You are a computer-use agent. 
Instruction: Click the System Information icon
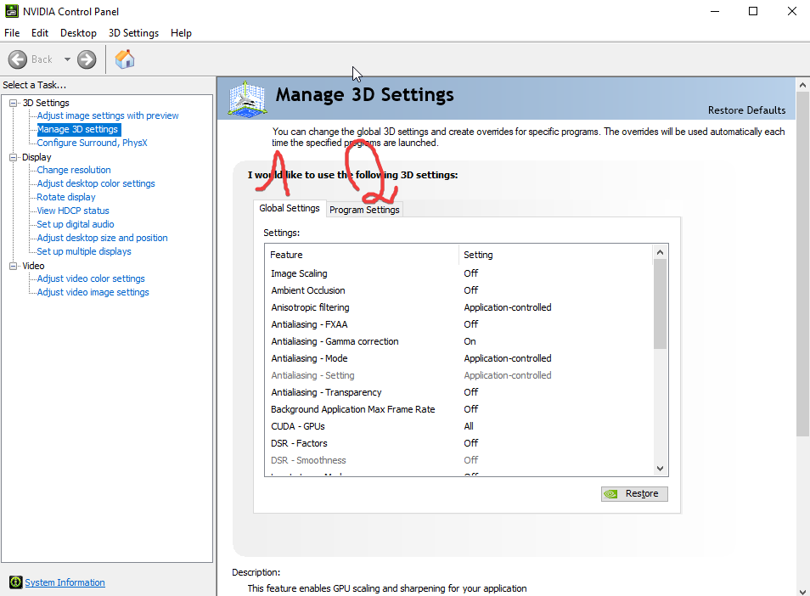(15, 582)
